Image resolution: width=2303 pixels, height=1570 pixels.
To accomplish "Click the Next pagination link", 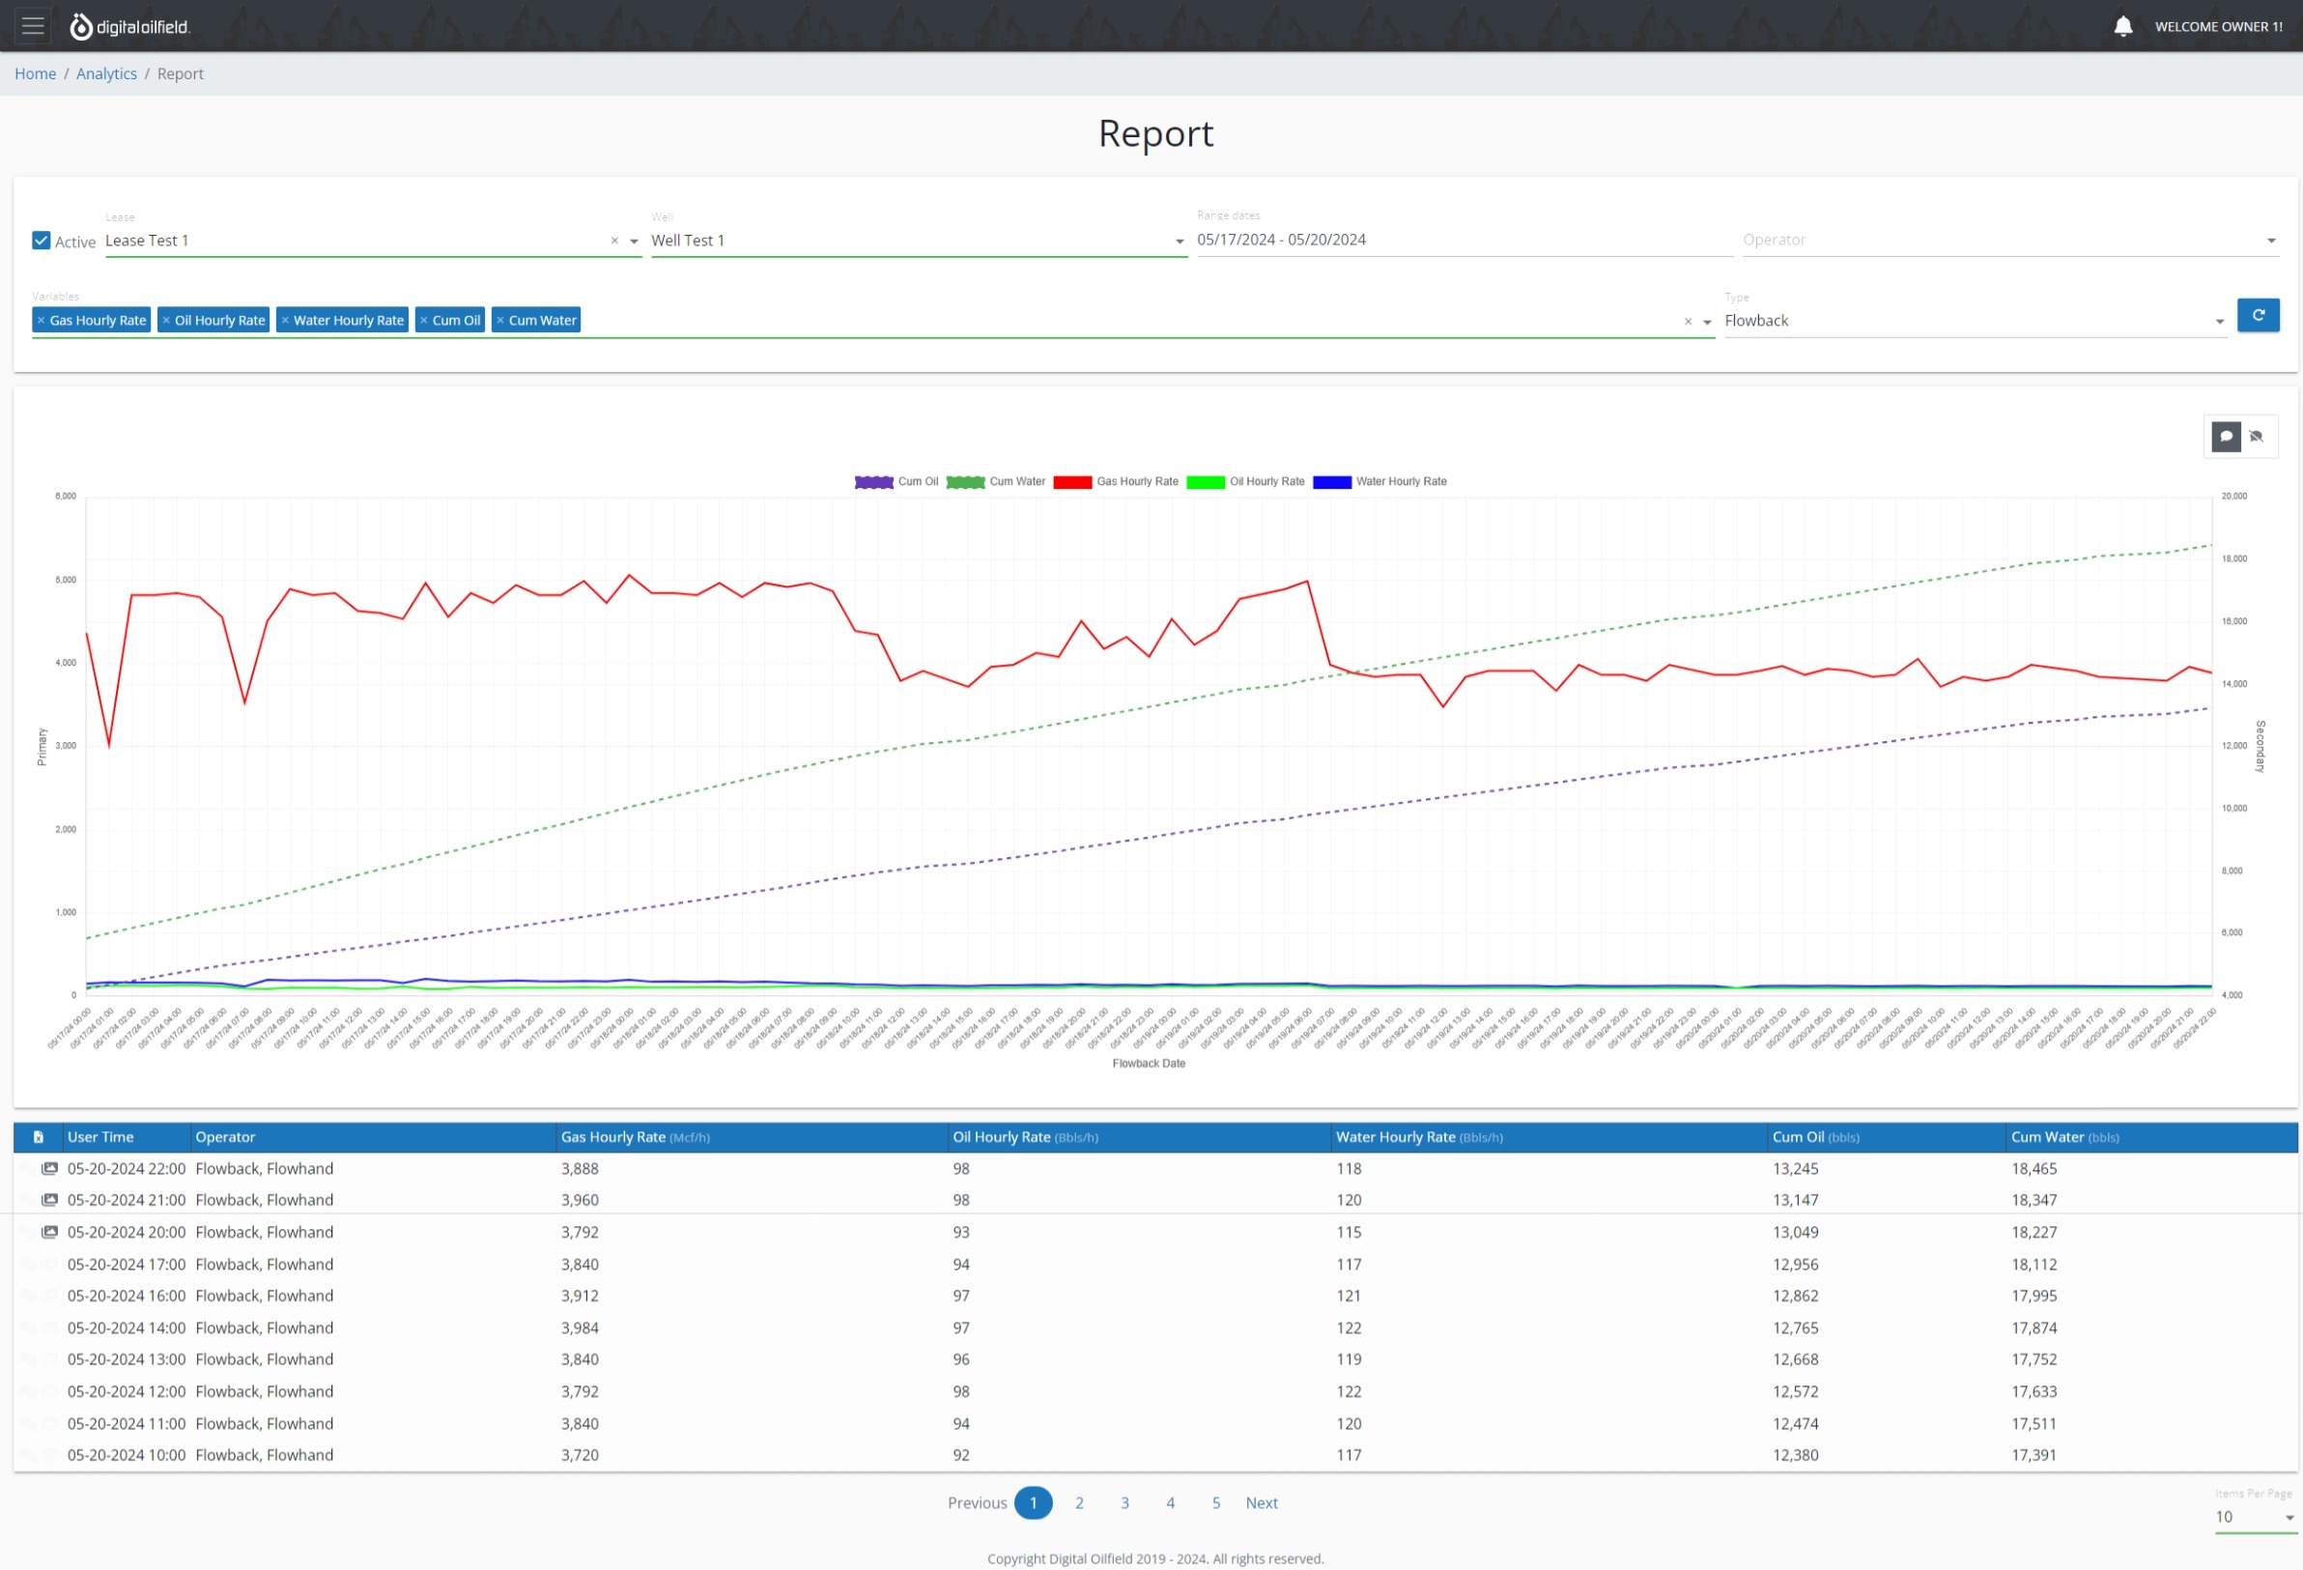I will [1261, 1502].
